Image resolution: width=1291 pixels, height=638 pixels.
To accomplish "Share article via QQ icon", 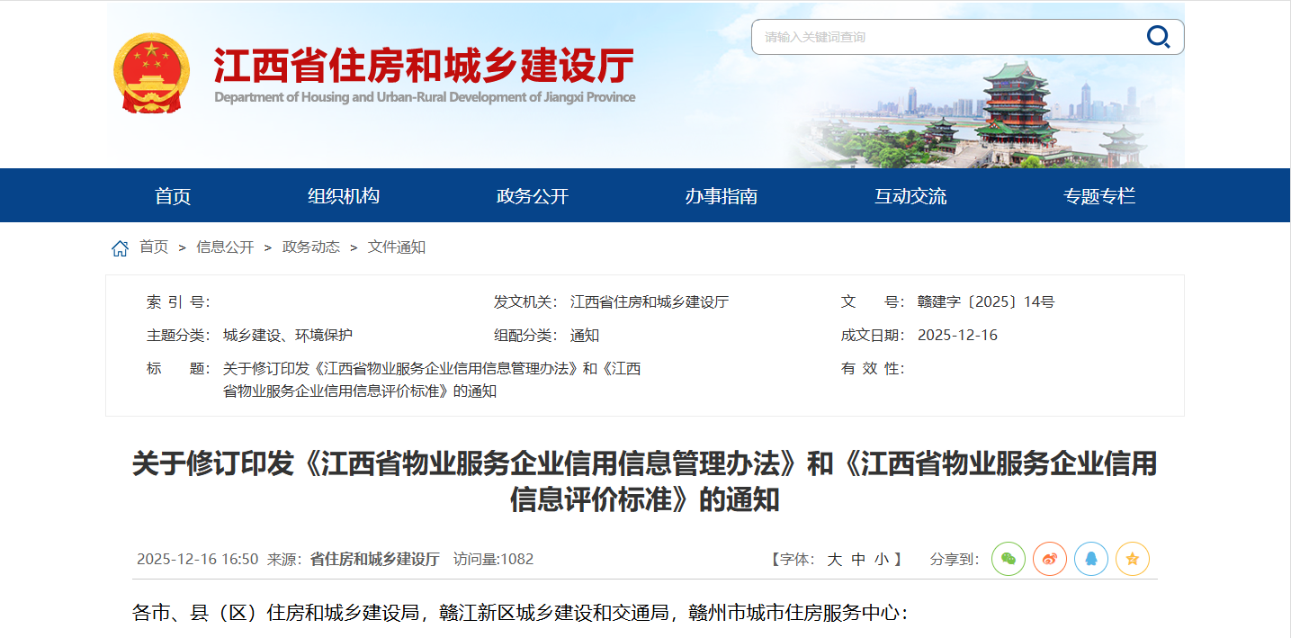I will pyautogui.click(x=1091, y=559).
